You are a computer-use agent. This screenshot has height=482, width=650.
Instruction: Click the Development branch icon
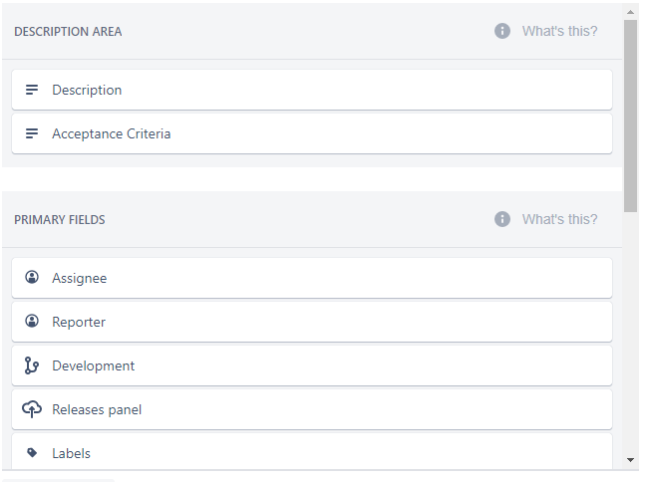pyautogui.click(x=32, y=365)
